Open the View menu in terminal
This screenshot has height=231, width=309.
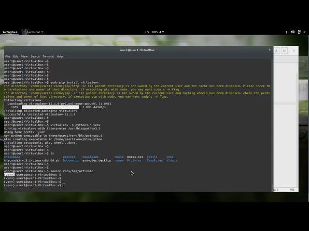(24, 56)
